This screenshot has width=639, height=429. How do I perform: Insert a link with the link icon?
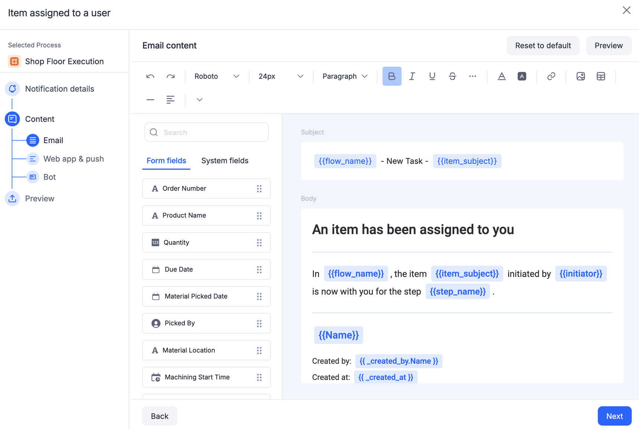tap(551, 77)
